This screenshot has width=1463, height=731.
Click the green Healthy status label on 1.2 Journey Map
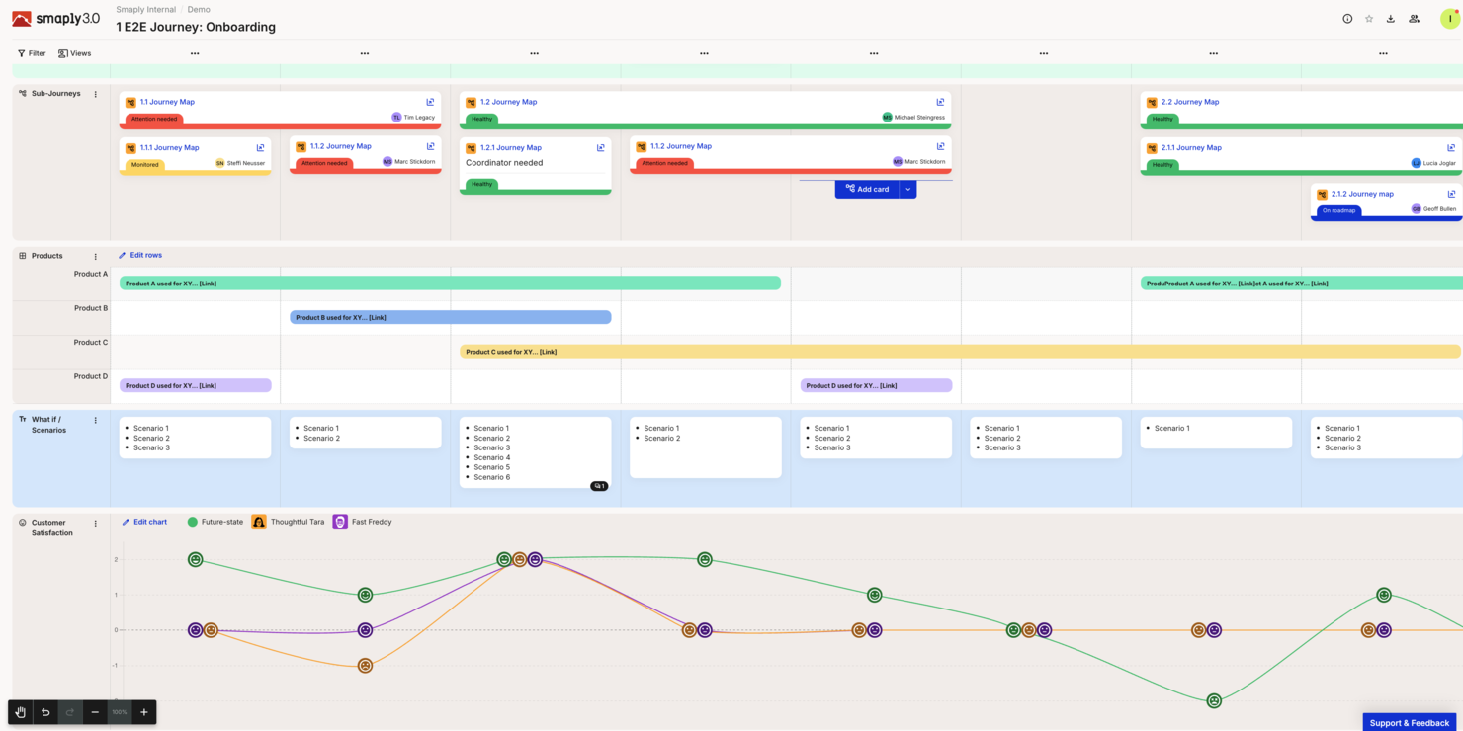coord(480,119)
